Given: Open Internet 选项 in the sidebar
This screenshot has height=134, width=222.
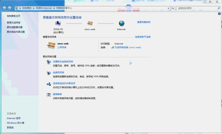Looking at the screenshot, I should coord(14,118).
